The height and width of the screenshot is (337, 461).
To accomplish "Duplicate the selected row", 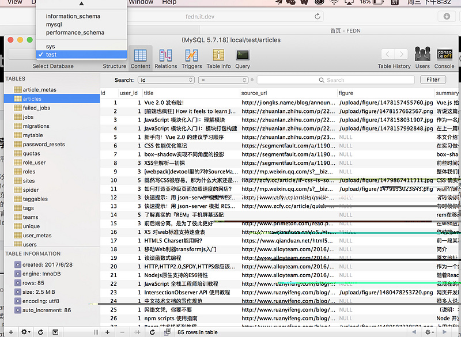I will [x=137, y=332].
